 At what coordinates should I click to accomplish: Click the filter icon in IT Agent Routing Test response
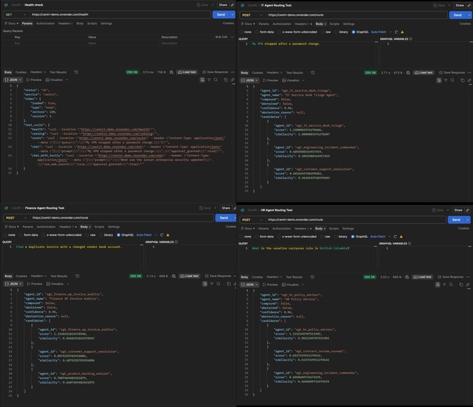445,80
